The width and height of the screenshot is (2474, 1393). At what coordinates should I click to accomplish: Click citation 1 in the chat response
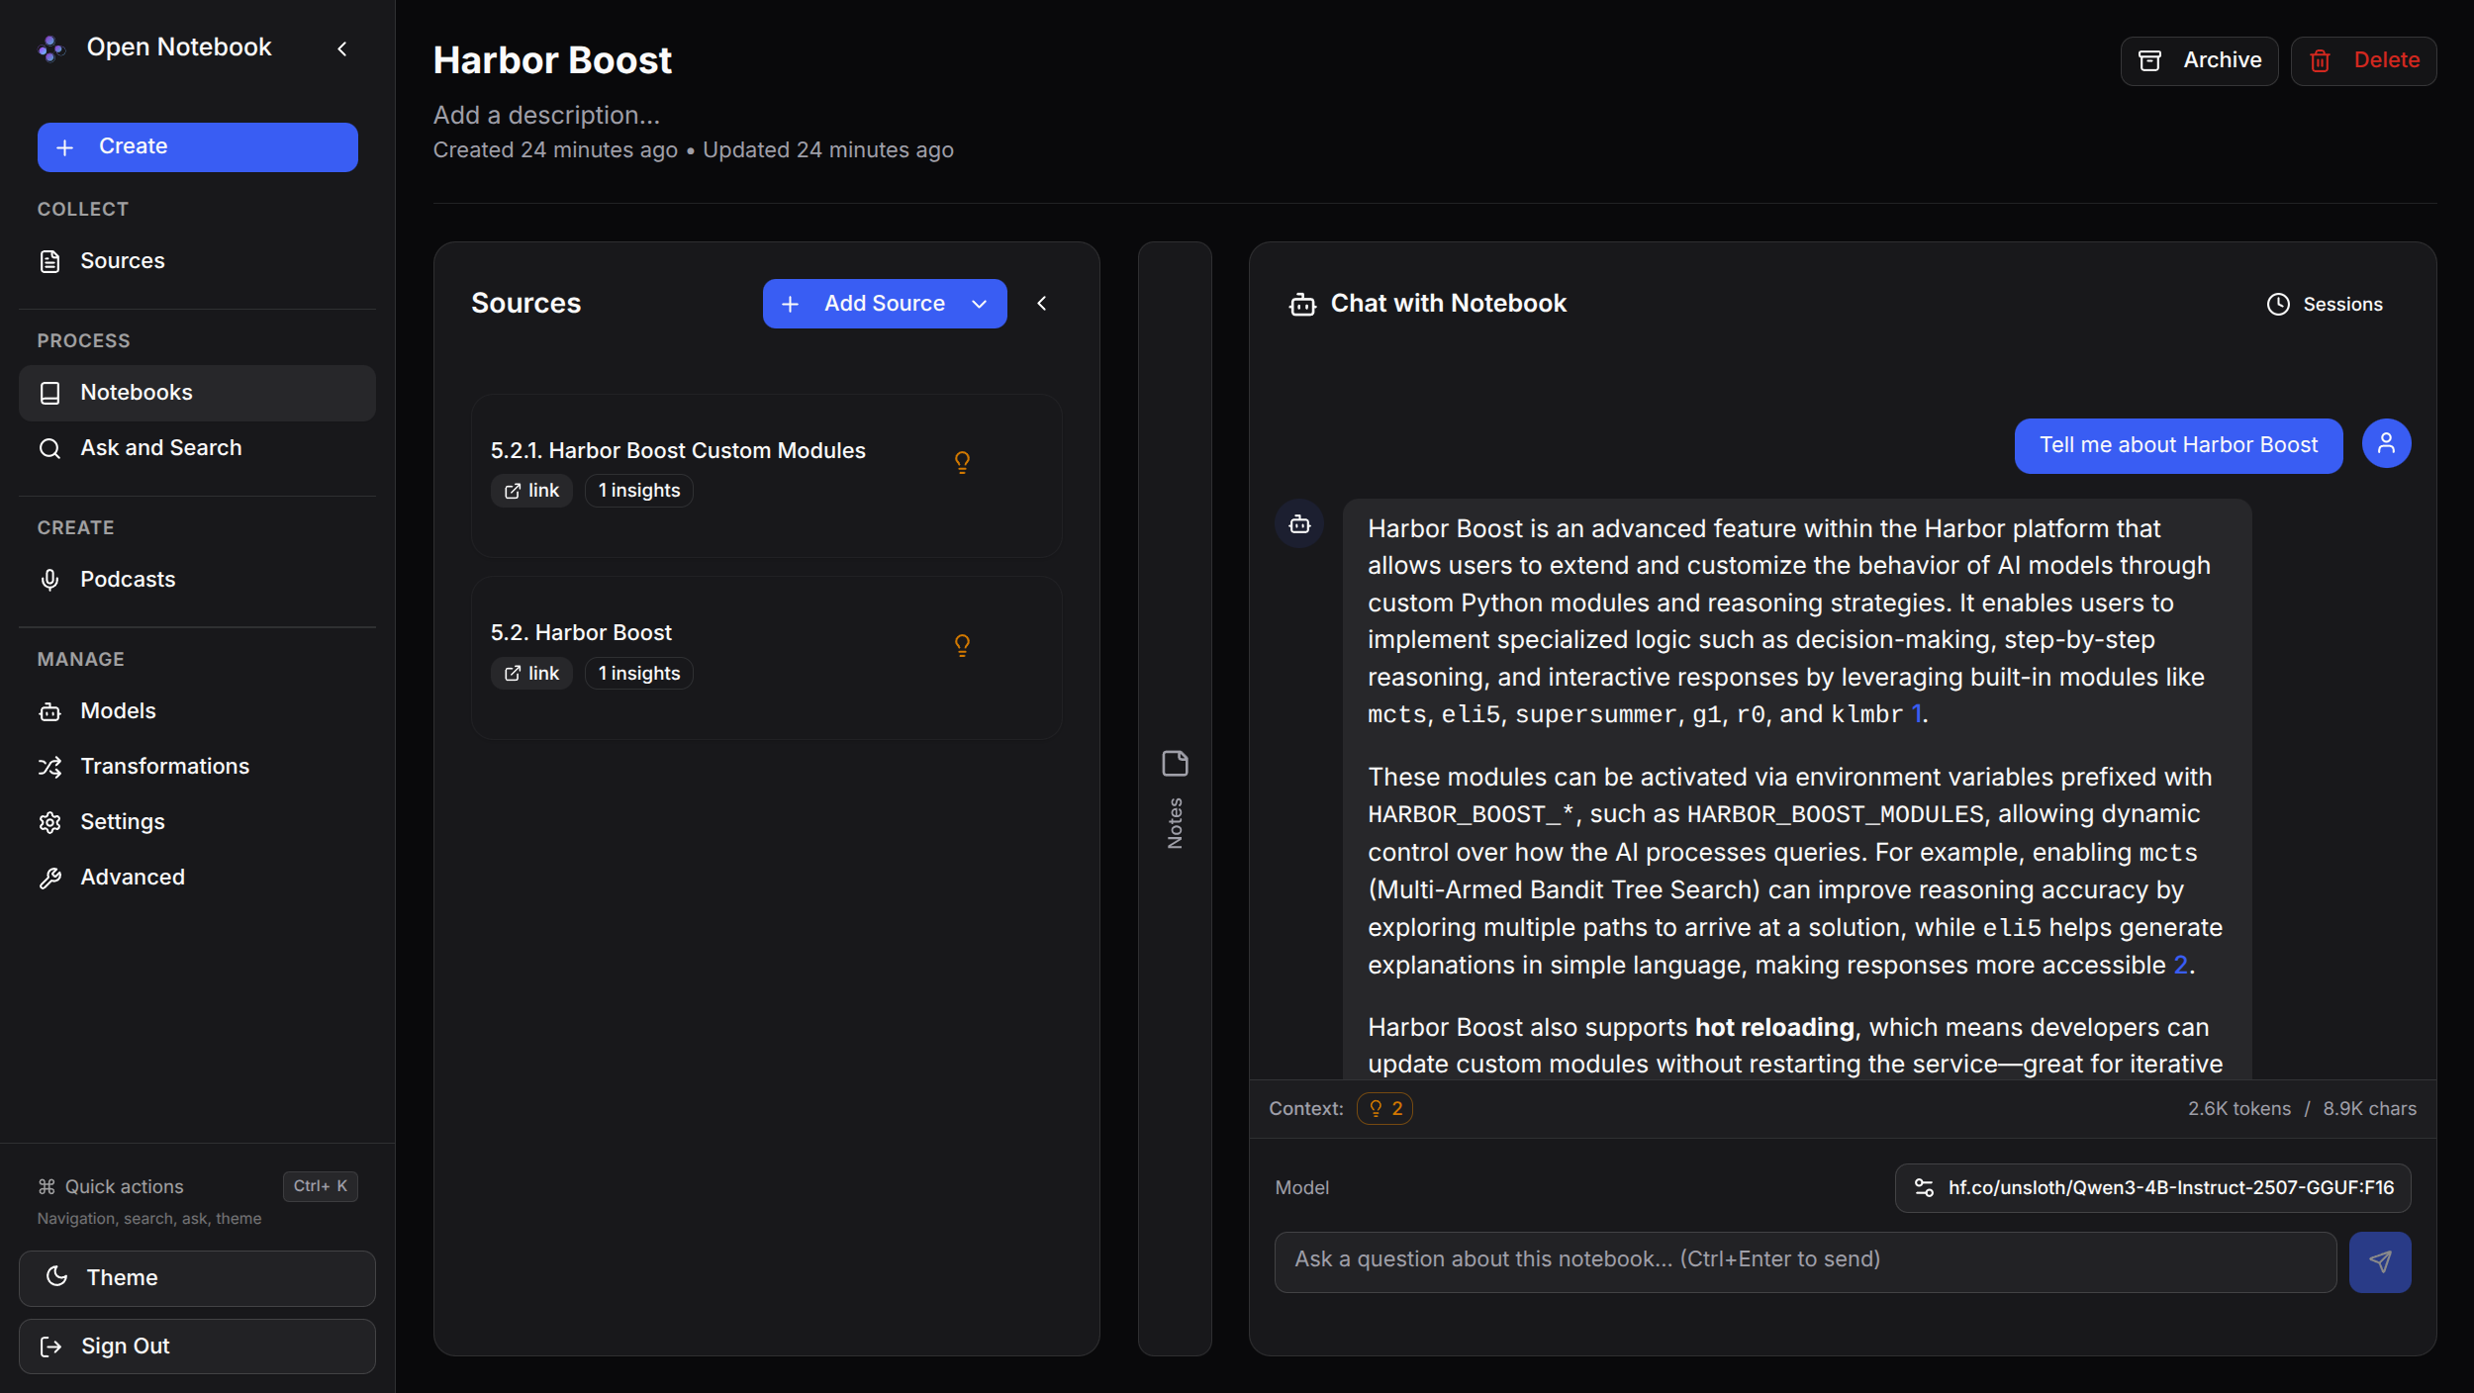coord(1916,713)
